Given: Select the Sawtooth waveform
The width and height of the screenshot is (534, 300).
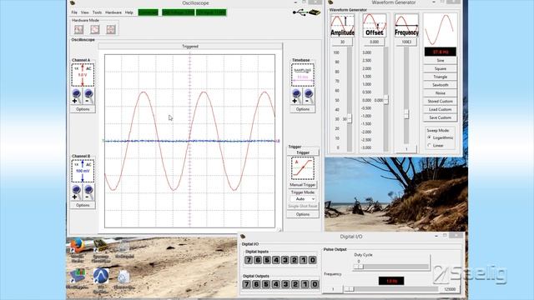Looking at the screenshot, I should point(440,85).
